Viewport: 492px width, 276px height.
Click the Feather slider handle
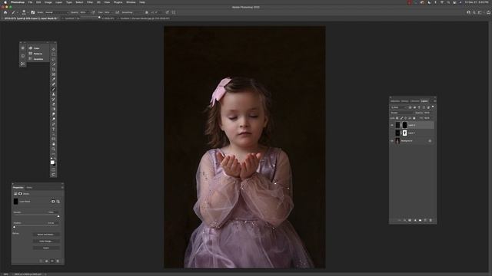[x=14, y=227]
